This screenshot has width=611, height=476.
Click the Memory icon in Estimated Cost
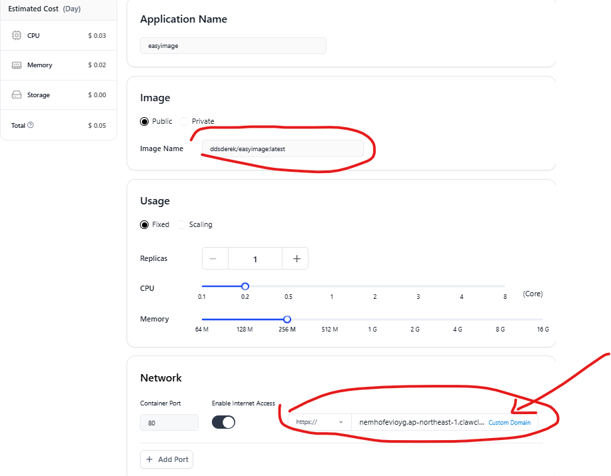(17, 65)
